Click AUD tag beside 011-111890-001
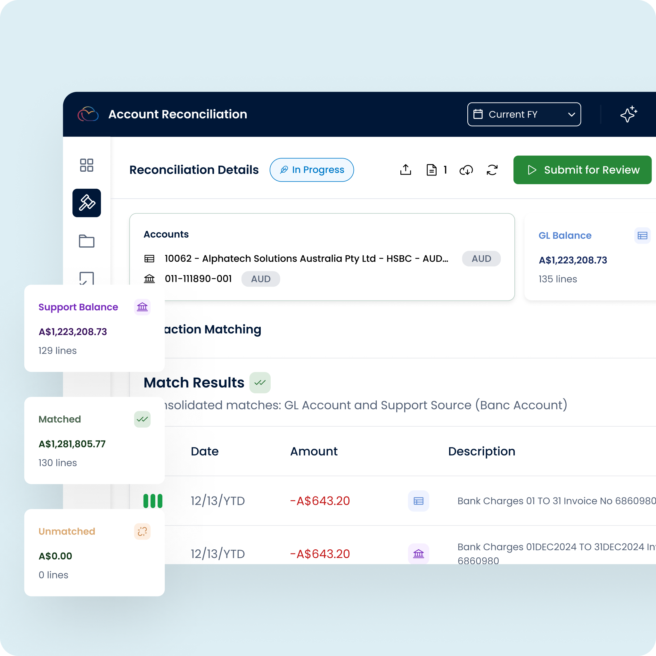Screen dimensions: 656x656 pos(260,279)
